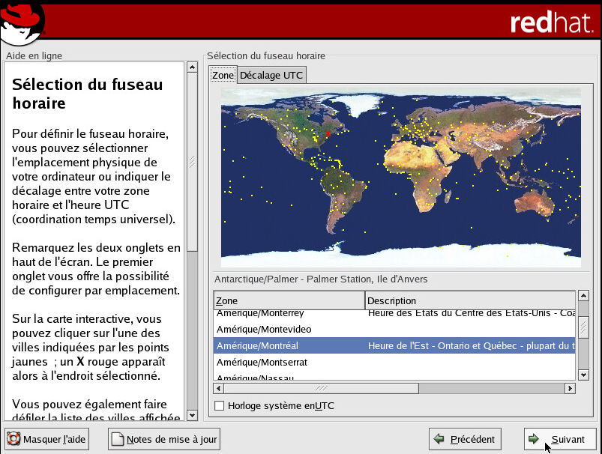Click the red X marker on the map
This screenshot has width=602, height=454.
click(328, 134)
